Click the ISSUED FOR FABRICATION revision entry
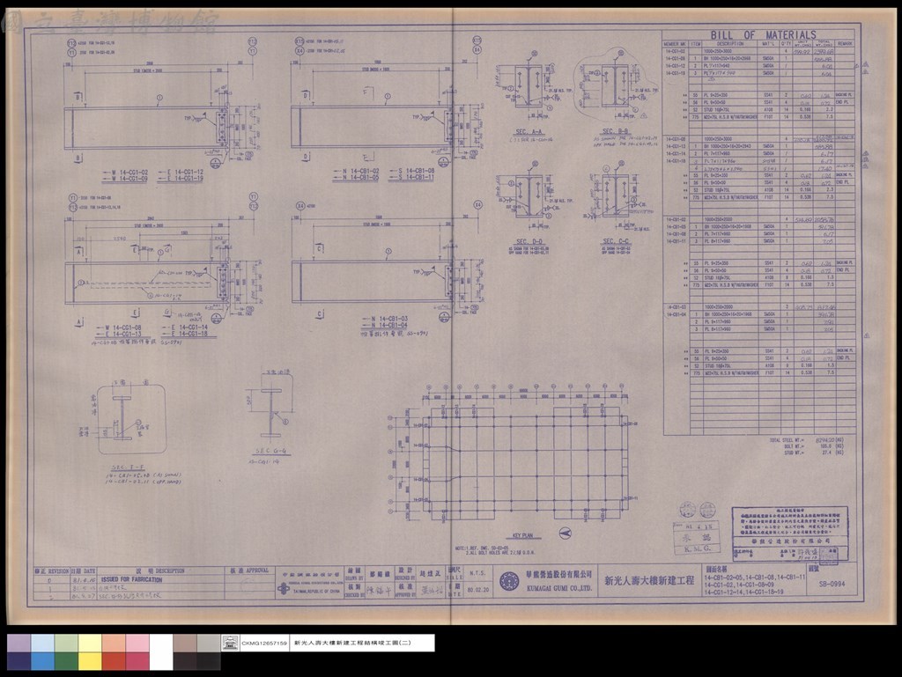This screenshot has width=902, height=677. tap(132, 580)
